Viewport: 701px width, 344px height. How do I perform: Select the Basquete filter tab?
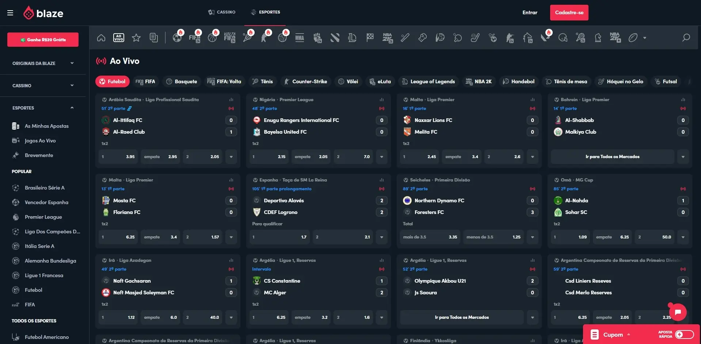[x=182, y=81]
